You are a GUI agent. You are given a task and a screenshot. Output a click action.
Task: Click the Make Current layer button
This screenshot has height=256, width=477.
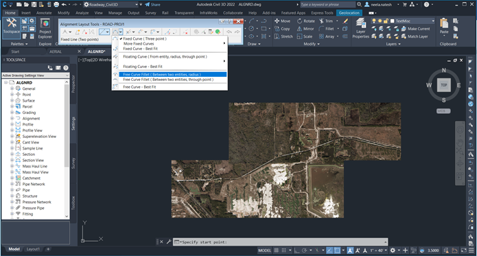[x=415, y=29]
